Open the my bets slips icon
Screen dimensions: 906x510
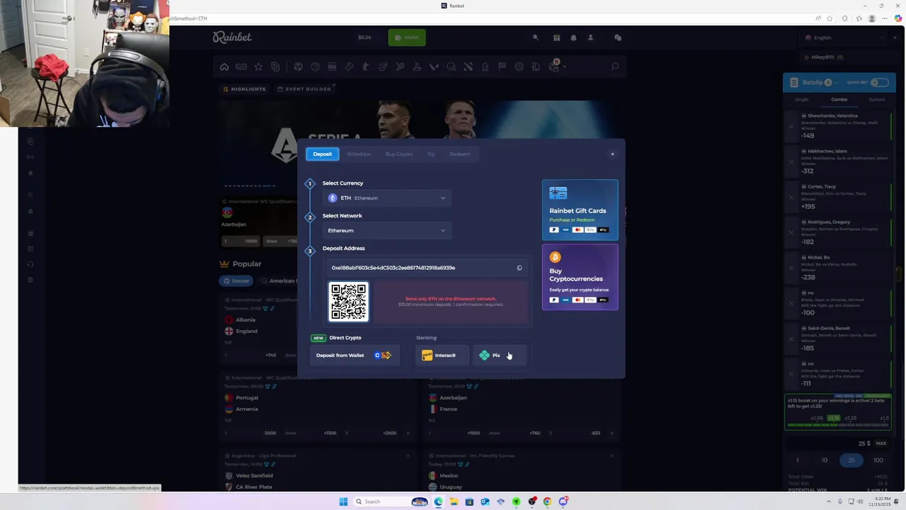[x=275, y=67]
